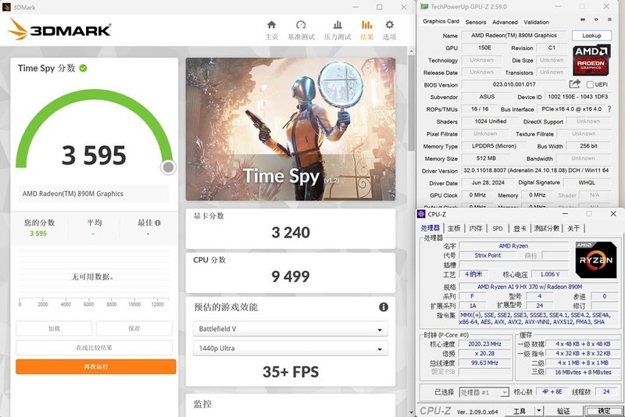Switch to CPU-Z memory (内存) tab
Viewport: 625px width, 417px height.
point(476,228)
